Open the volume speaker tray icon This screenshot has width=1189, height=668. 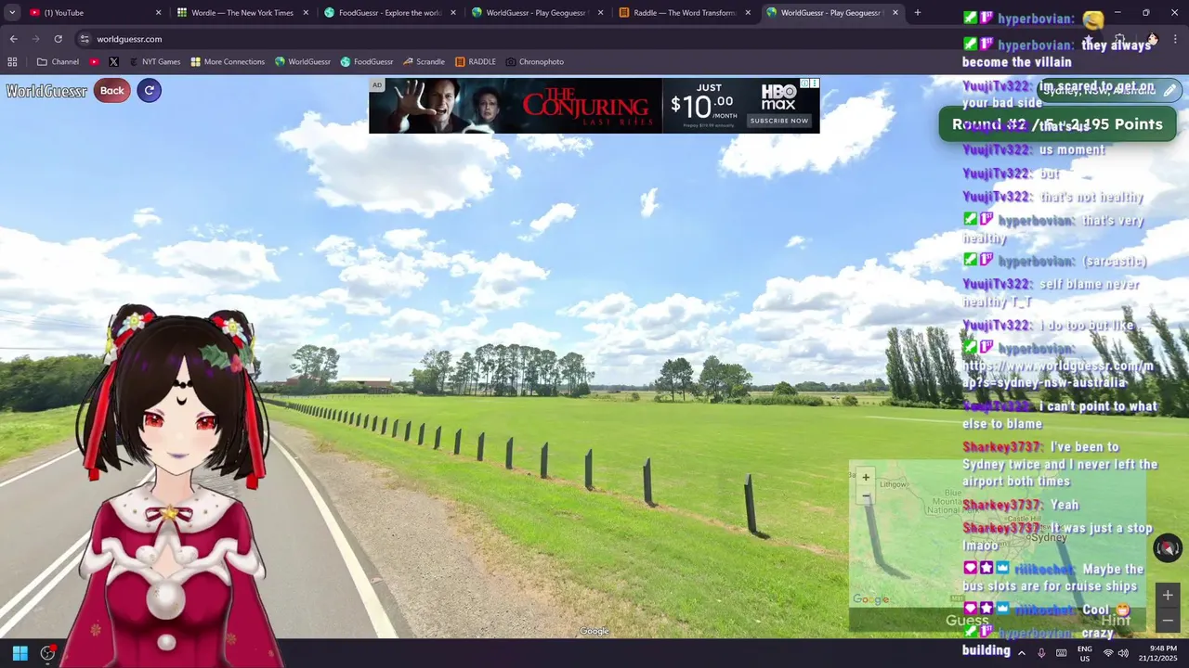coord(1124,653)
